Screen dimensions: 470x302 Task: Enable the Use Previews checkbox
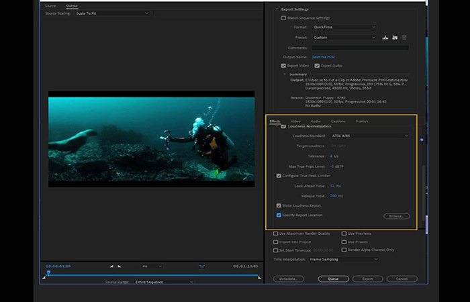344,234
